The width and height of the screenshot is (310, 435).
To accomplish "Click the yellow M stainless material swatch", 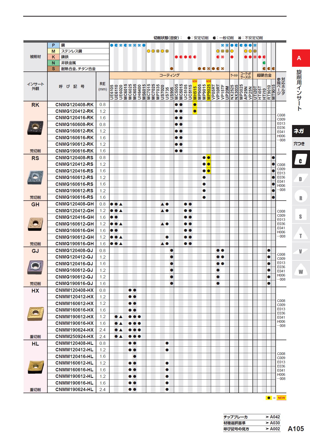I will [x=53, y=51].
